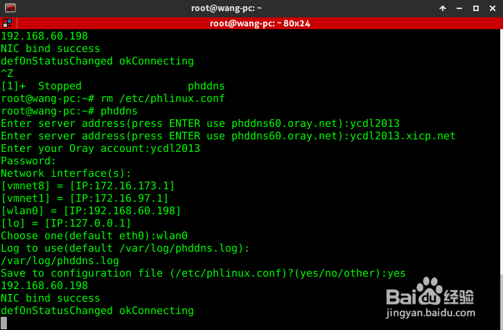The height and width of the screenshot is (330, 503).
Task: Click the terminal's vertical scrollbar
Action: coord(500,173)
